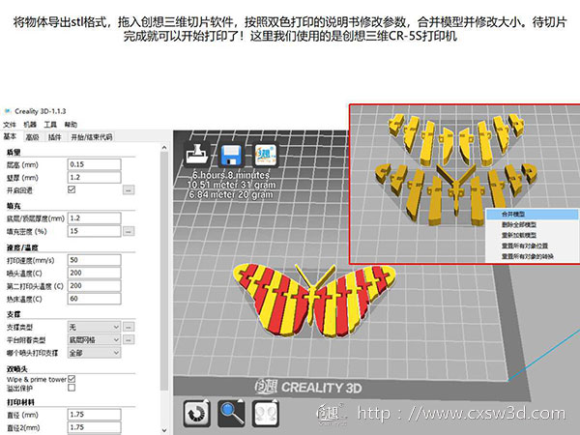Screen dimensions: 580x435
Task: Toggle the 开启回退 retraction checkbox
Action: pos(72,190)
